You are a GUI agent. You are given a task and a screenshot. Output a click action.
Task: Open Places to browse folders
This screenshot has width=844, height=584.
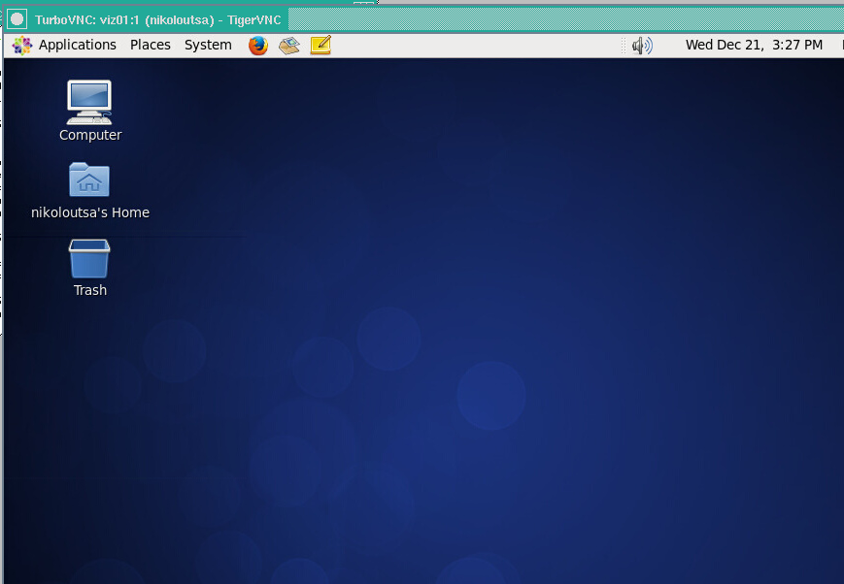pyautogui.click(x=150, y=45)
